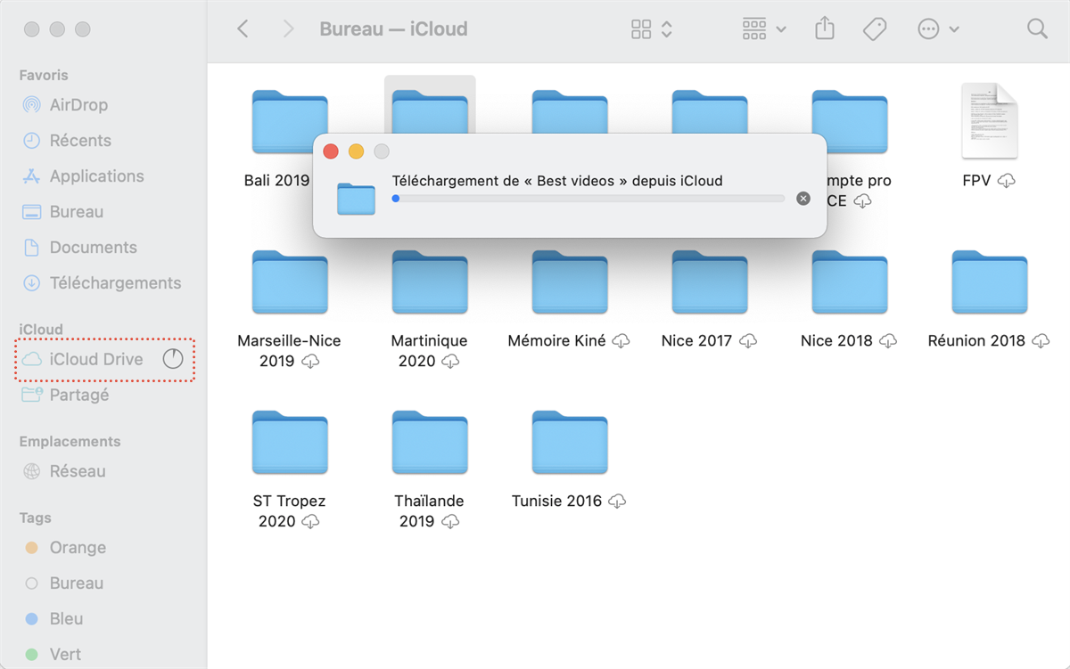
Task: Download the FPV file via cloud icon
Action: [1007, 181]
